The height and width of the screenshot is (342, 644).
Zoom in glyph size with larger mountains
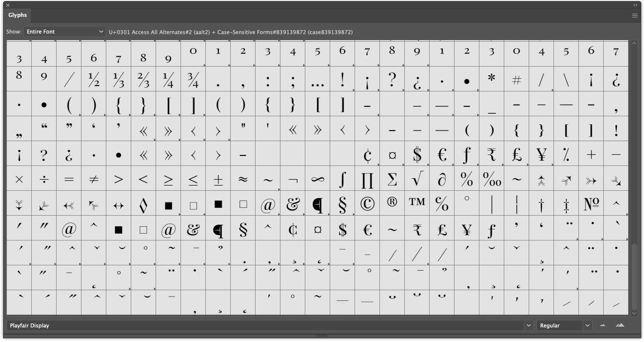click(x=620, y=326)
